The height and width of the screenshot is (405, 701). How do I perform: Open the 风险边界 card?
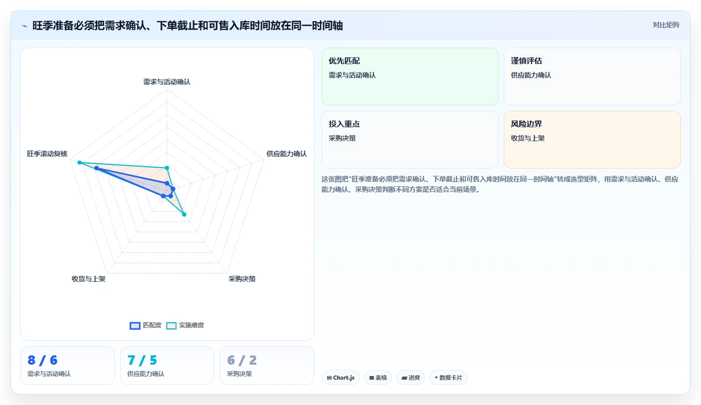[592, 140]
